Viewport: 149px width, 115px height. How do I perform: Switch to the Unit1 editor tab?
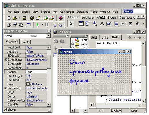94,37
